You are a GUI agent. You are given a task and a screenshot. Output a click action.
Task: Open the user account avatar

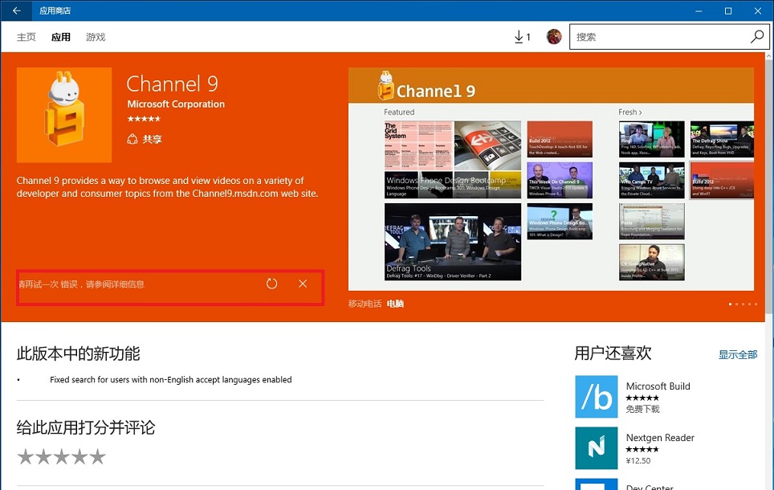pyautogui.click(x=554, y=37)
